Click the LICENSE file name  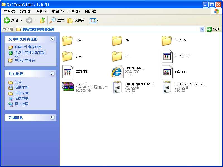tap(81, 72)
